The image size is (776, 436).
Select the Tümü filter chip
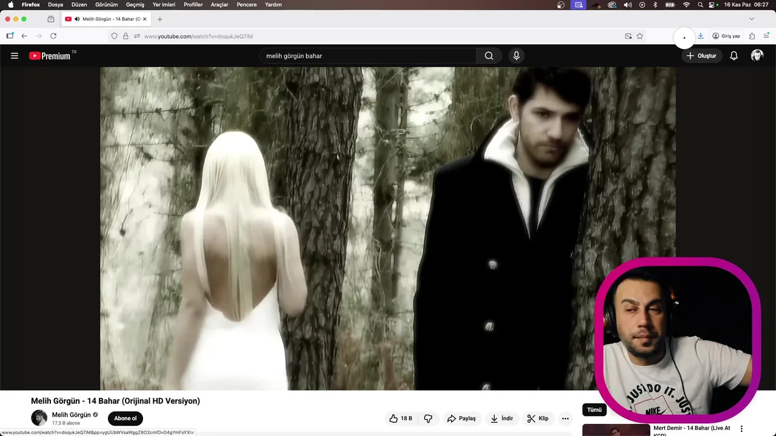point(594,410)
